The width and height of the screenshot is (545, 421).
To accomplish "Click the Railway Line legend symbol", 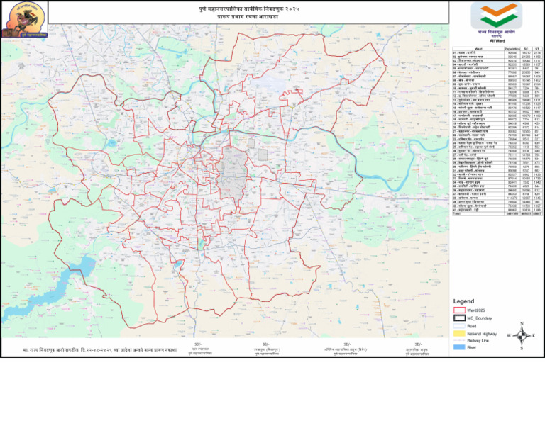I will 459,340.
